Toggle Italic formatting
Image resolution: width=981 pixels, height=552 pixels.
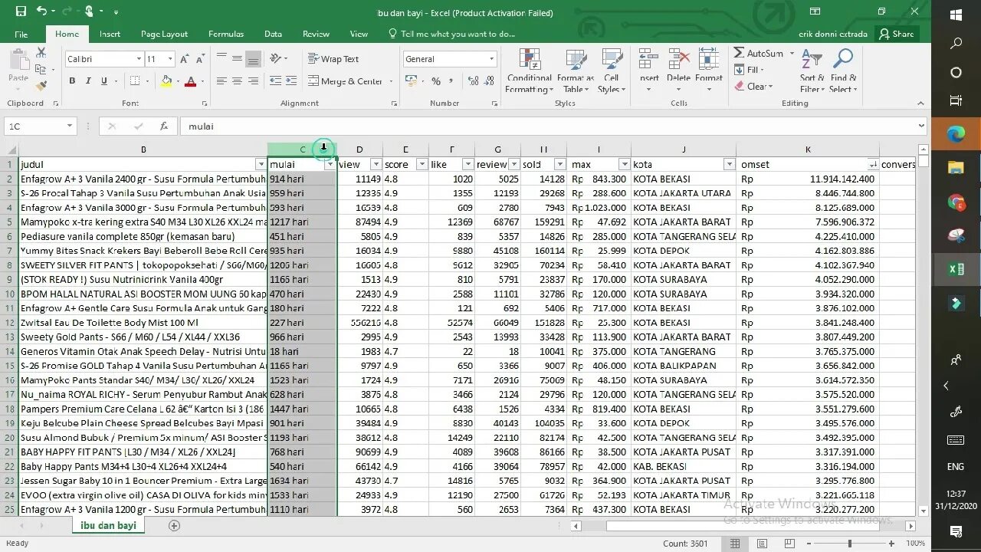(88, 81)
